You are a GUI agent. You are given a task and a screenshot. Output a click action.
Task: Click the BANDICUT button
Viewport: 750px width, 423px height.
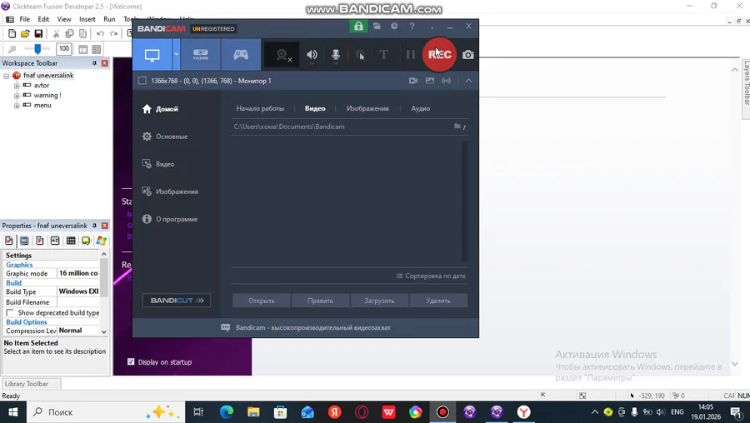coord(177,300)
